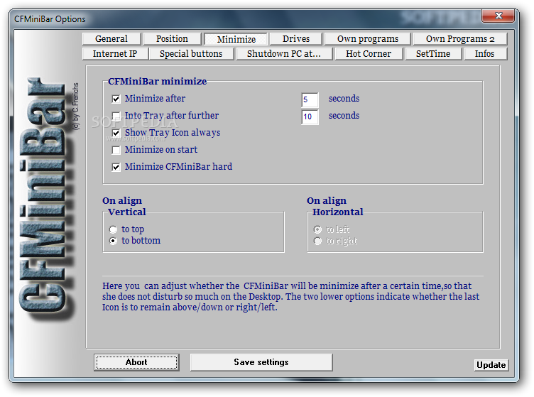Click the '(c) by C.Frerichs' credit text
The image size is (534, 397).
point(75,107)
